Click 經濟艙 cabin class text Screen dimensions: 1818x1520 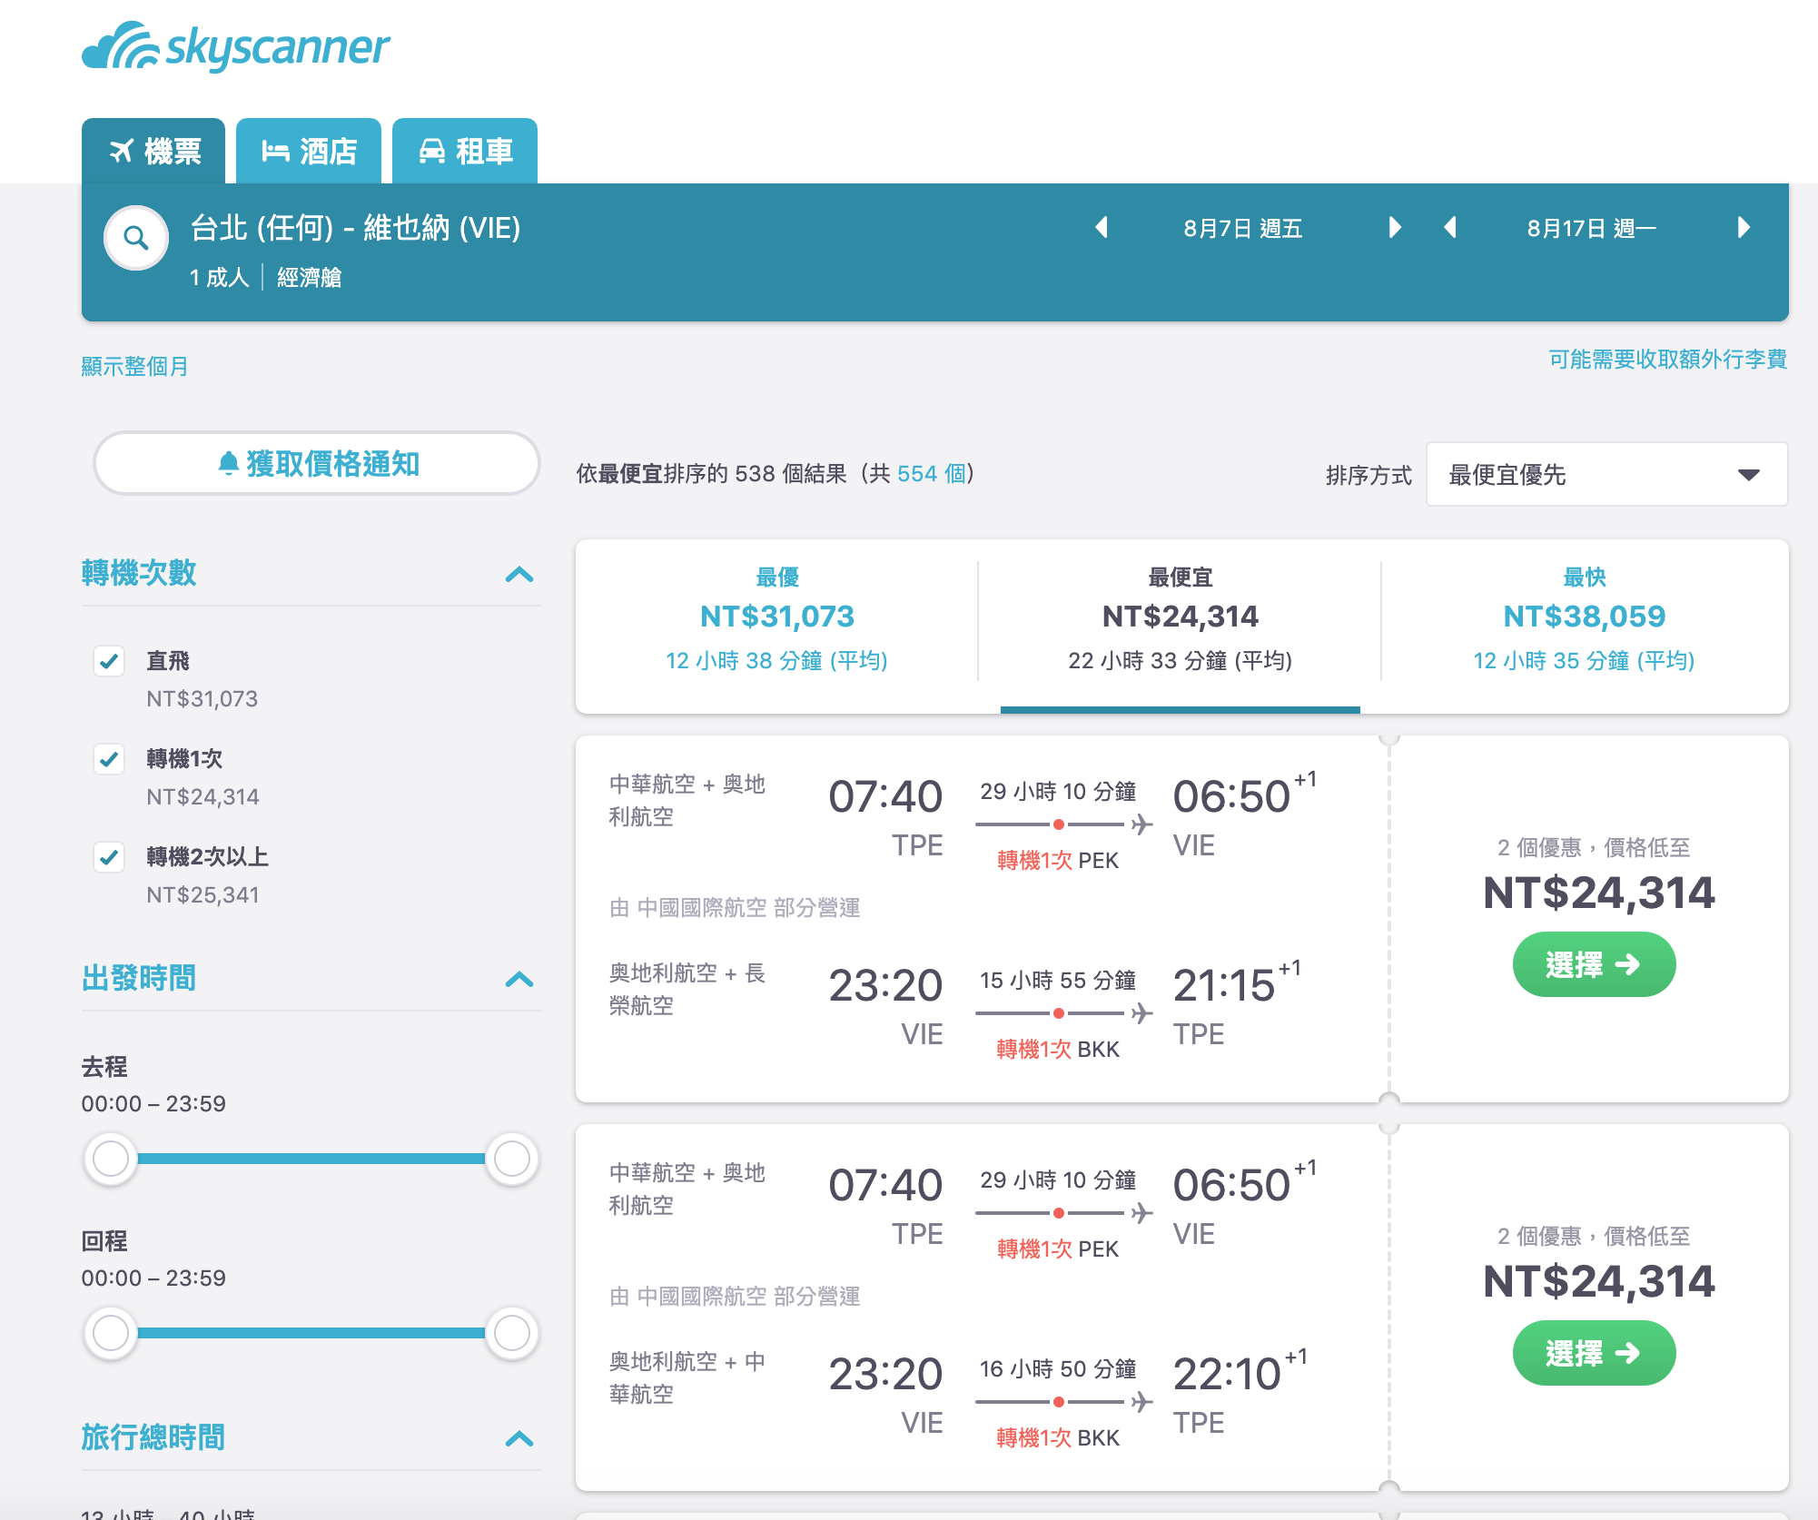(x=310, y=277)
